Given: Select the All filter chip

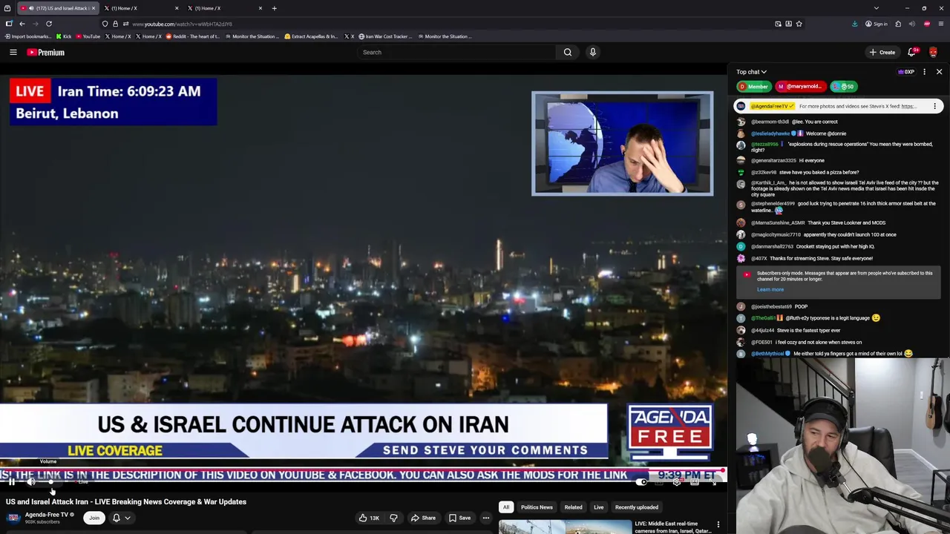Looking at the screenshot, I should [x=506, y=507].
